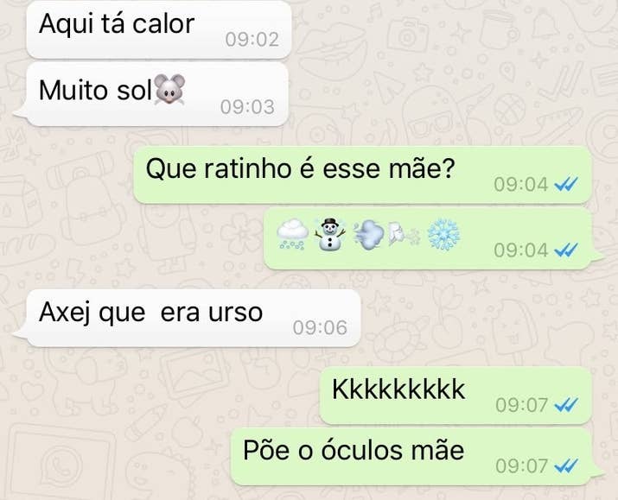Tap the 09:06 timestamp
This screenshot has height=500, width=618.
[x=320, y=327]
